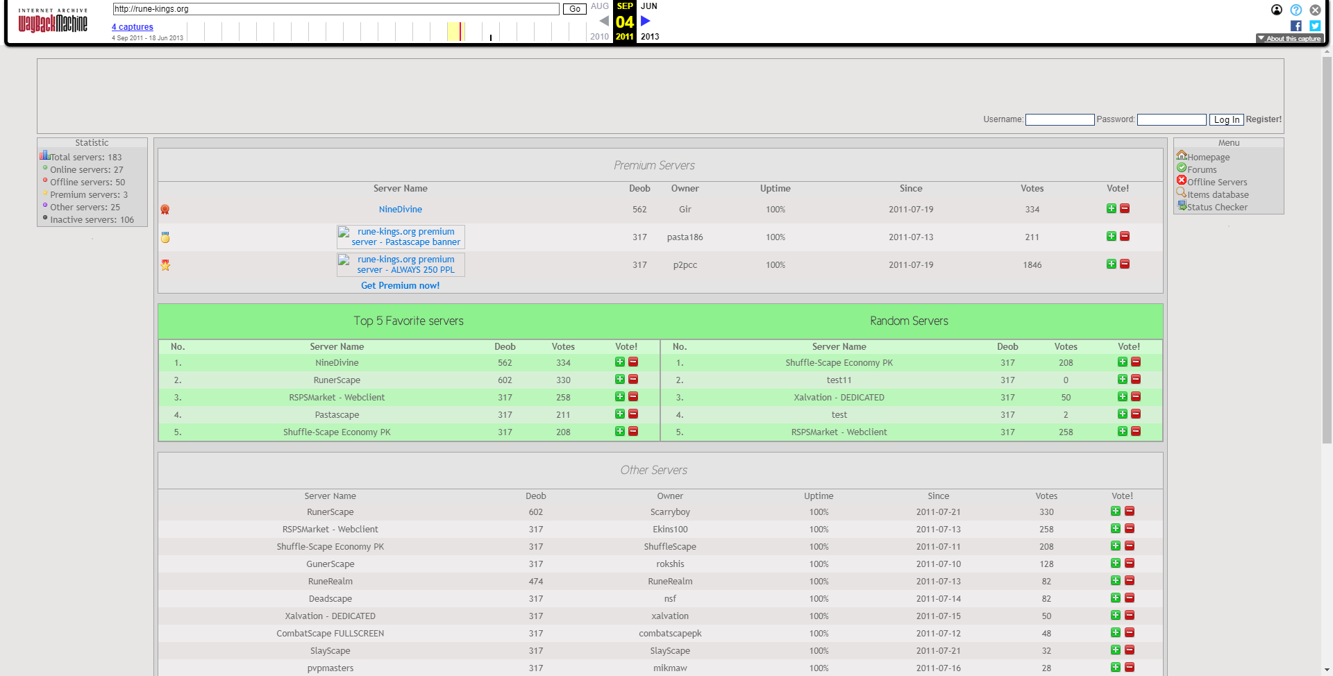Vote up pasta186's premium server
This screenshot has height=676, width=1333.
pos(1112,236)
